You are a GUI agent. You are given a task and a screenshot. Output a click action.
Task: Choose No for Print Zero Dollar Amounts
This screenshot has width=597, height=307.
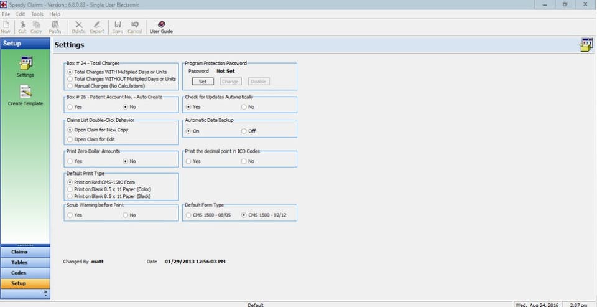coord(126,161)
